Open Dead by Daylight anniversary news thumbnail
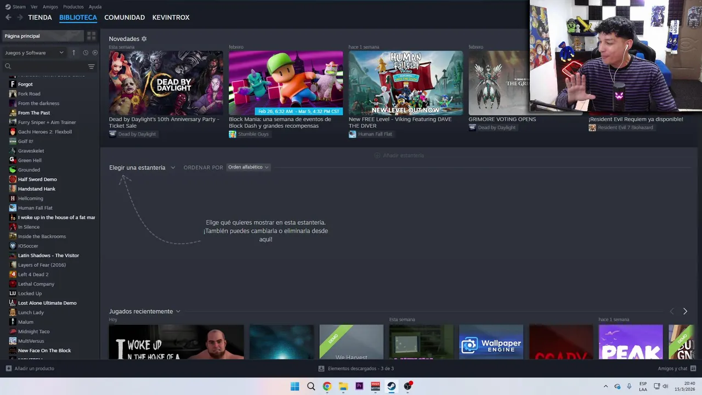This screenshot has width=702, height=395. pyautogui.click(x=166, y=83)
